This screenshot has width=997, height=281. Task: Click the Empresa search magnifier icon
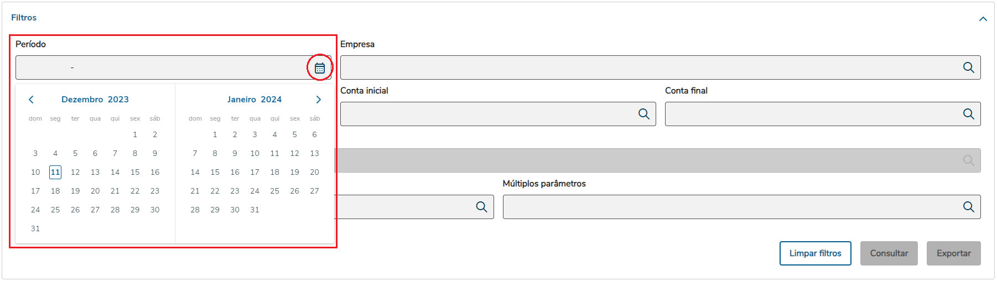968,67
